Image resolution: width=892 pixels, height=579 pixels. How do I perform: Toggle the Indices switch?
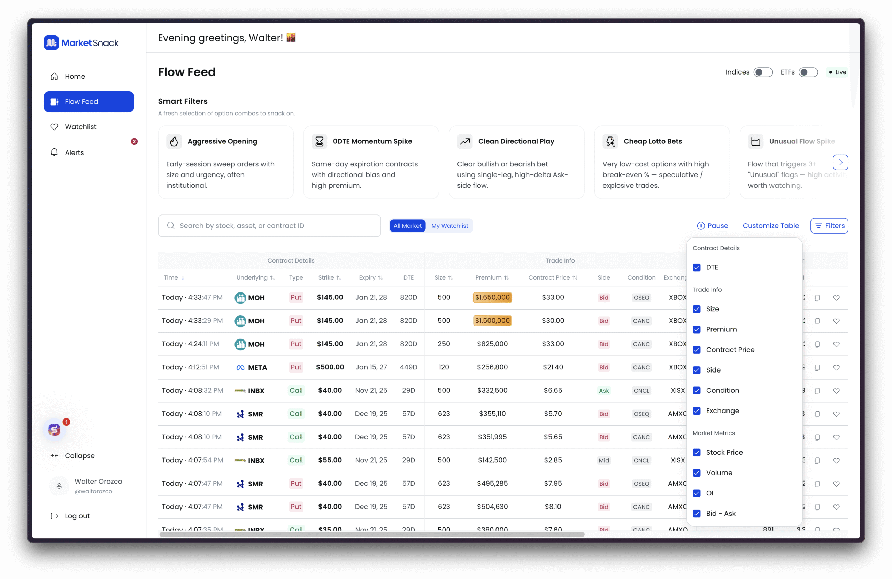point(763,72)
